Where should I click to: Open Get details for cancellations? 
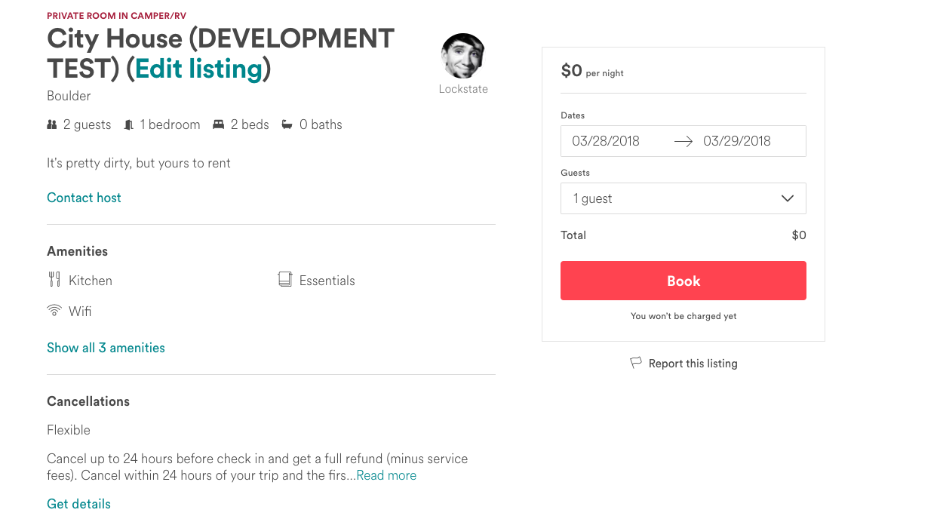[78, 504]
